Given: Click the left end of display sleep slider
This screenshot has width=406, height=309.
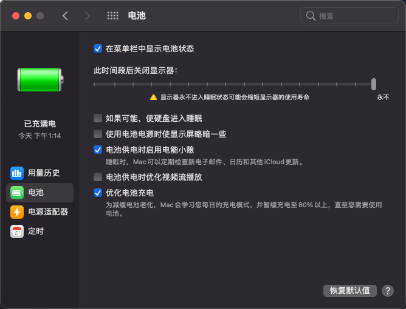Looking at the screenshot, I should 94,84.
